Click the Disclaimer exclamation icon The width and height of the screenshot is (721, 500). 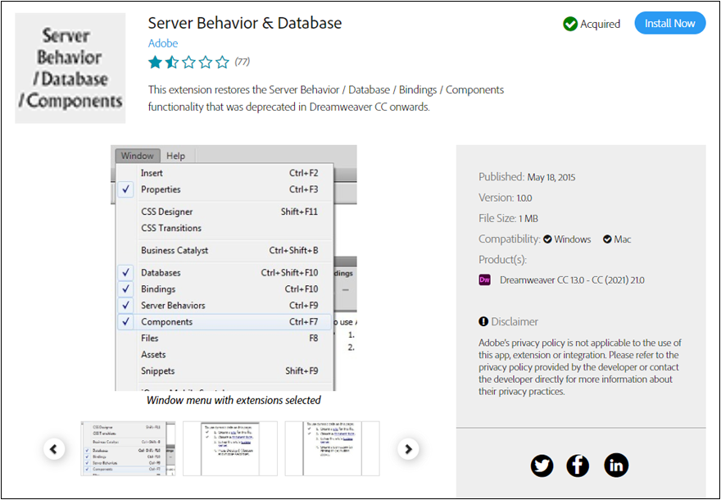click(483, 321)
